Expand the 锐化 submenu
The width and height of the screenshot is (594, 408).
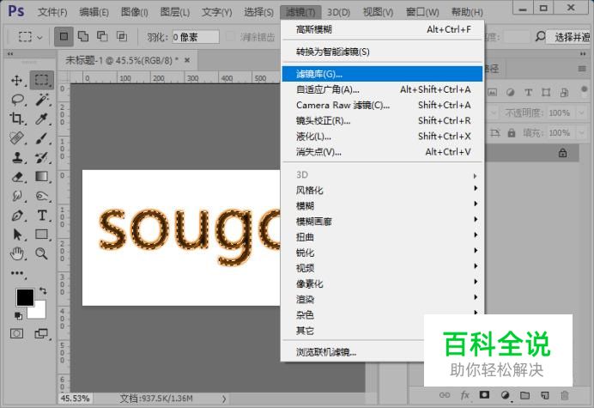coord(382,253)
